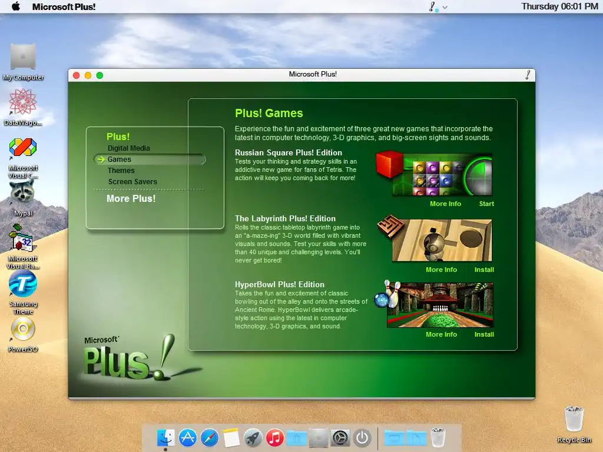Open the Microsoft Plus! application menu
This screenshot has height=452, width=603.
click(64, 6)
